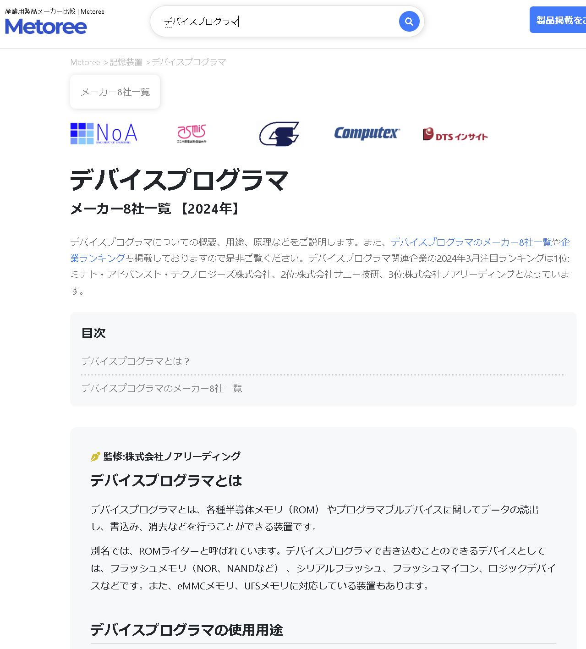
Task: Open the メーカー8社一覧 button
Action: click(x=115, y=92)
